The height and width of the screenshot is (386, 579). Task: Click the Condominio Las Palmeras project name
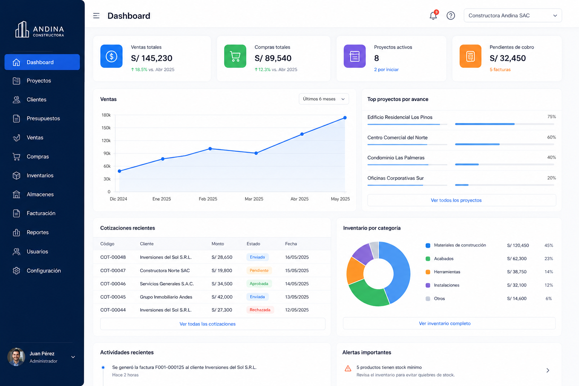point(396,158)
